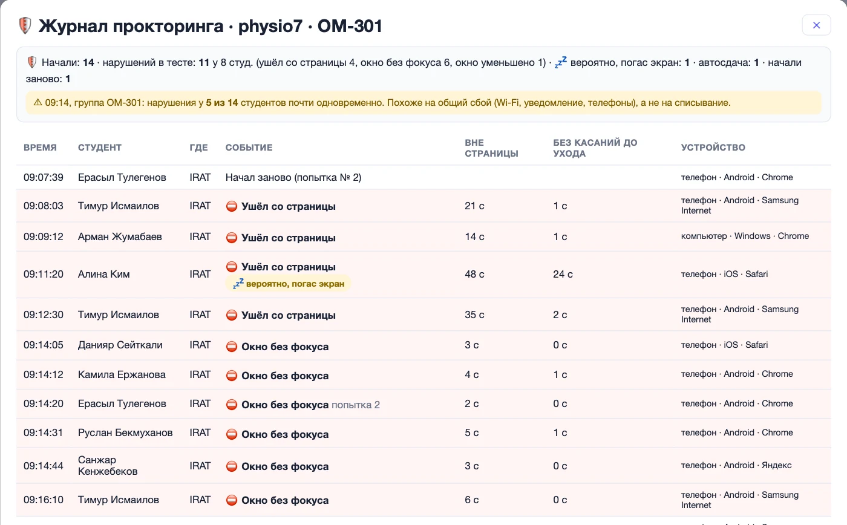Click the 'телефон · Android · Яндекс' device cell
The image size is (847, 525).
736,465
